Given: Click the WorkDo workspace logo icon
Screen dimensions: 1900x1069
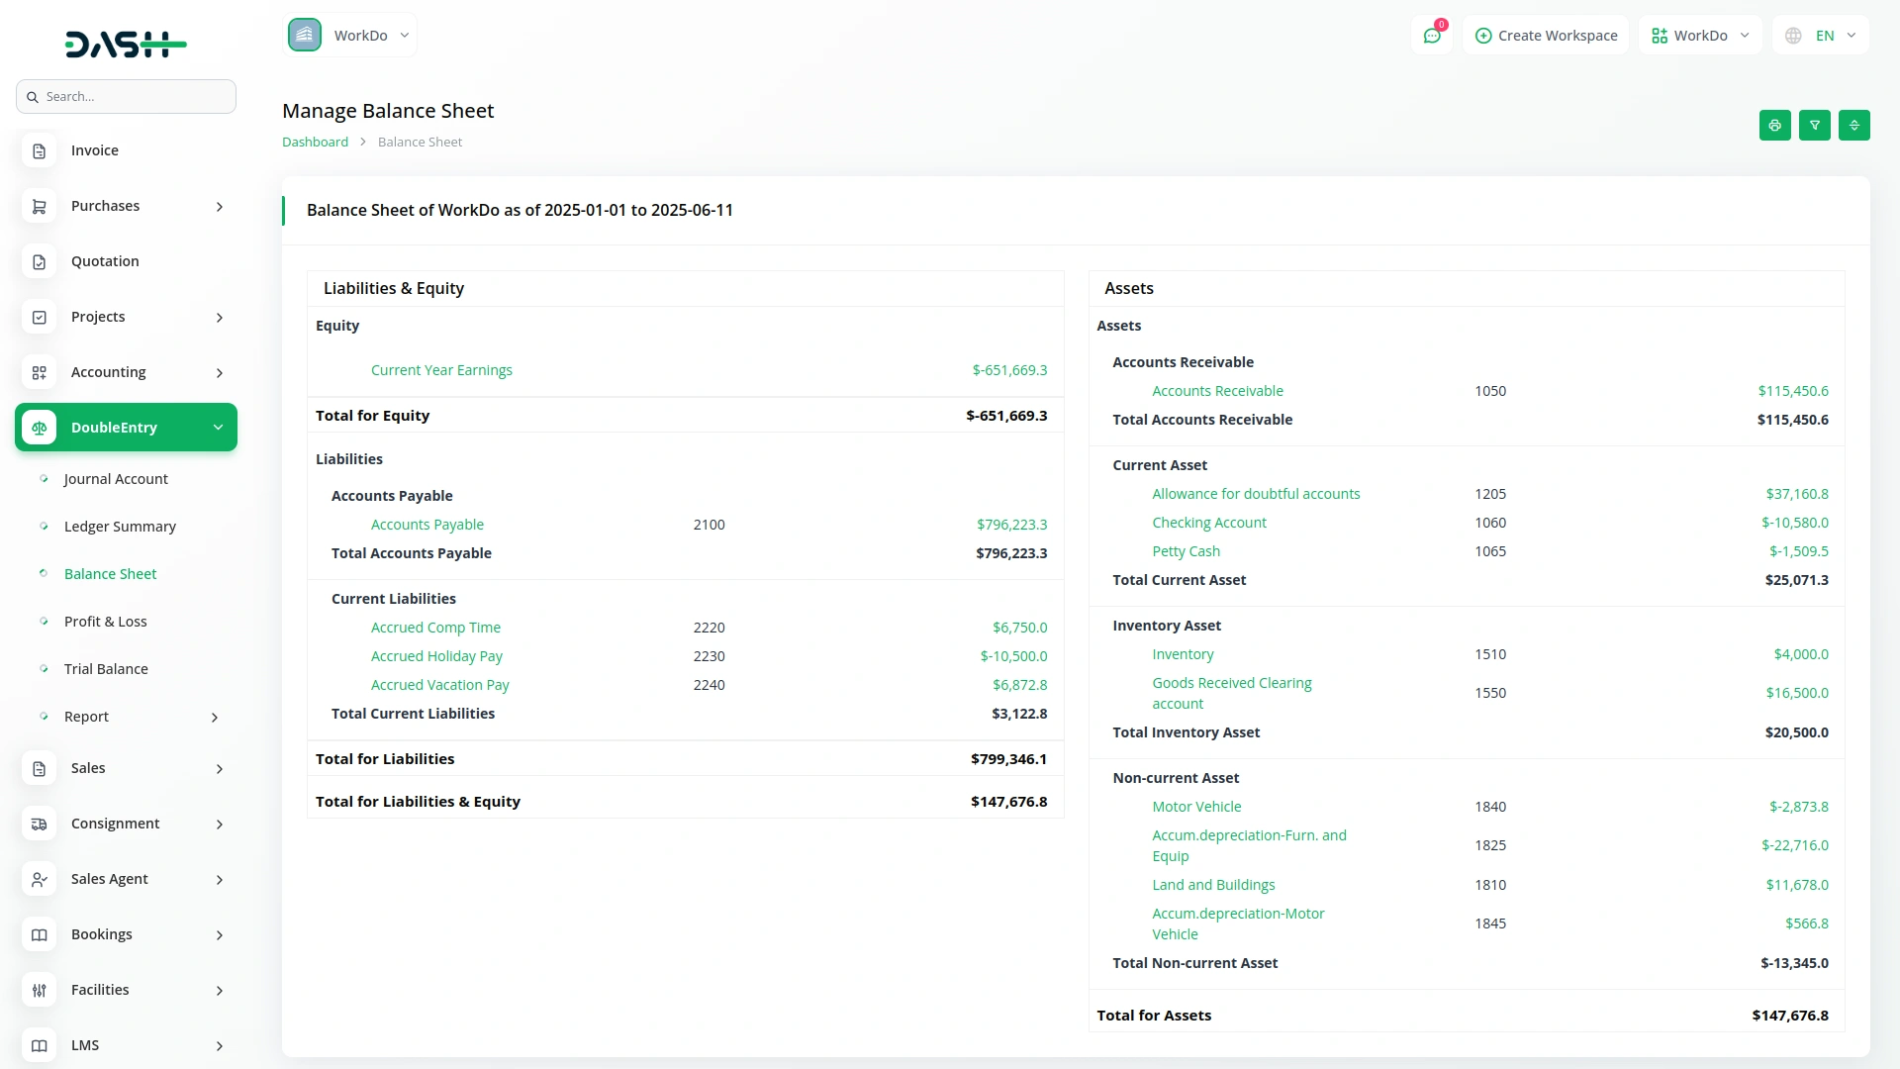Looking at the screenshot, I should 305,36.
